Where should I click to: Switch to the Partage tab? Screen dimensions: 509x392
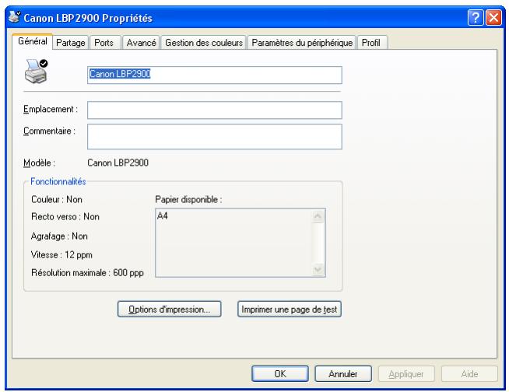(x=71, y=43)
